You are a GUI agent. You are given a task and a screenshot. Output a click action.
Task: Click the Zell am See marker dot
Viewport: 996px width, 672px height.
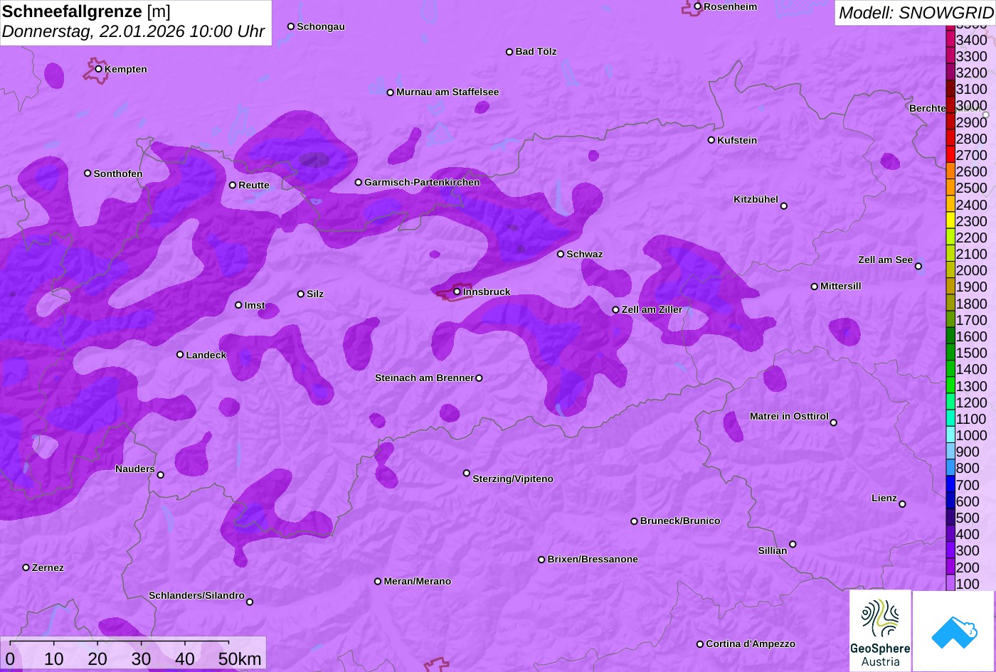tap(918, 267)
